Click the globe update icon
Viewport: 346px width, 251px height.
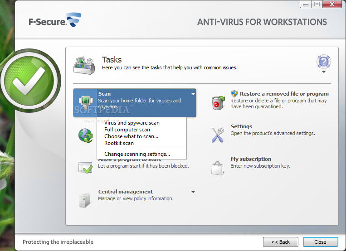click(86, 135)
